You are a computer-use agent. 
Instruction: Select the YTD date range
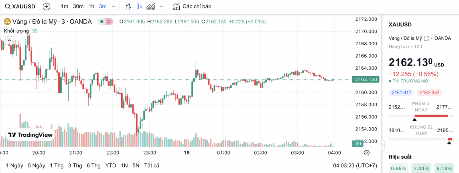111,165
